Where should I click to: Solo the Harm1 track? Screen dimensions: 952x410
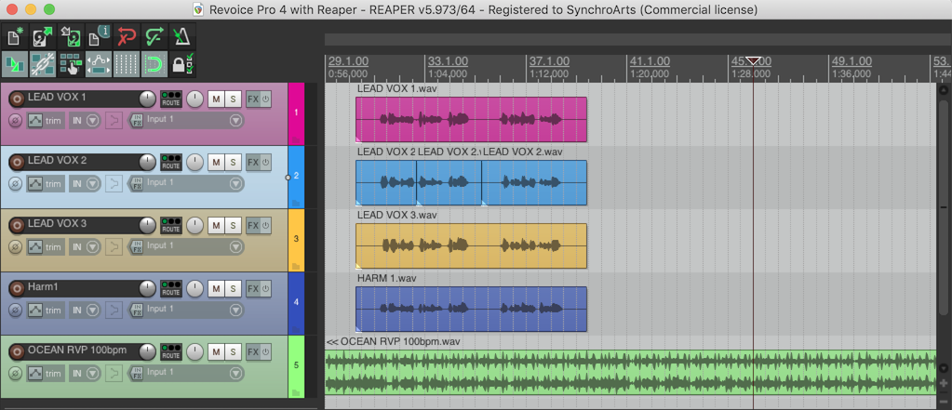233,288
